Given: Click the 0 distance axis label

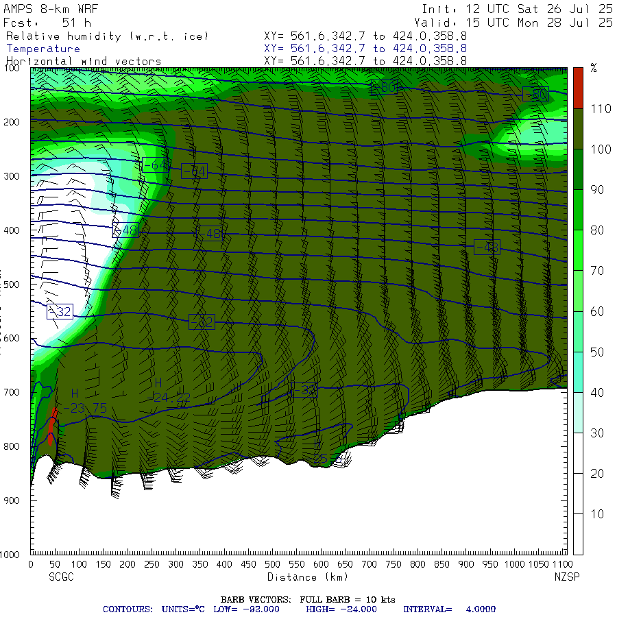Looking at the screenshot, I should [x=31, y=564].
